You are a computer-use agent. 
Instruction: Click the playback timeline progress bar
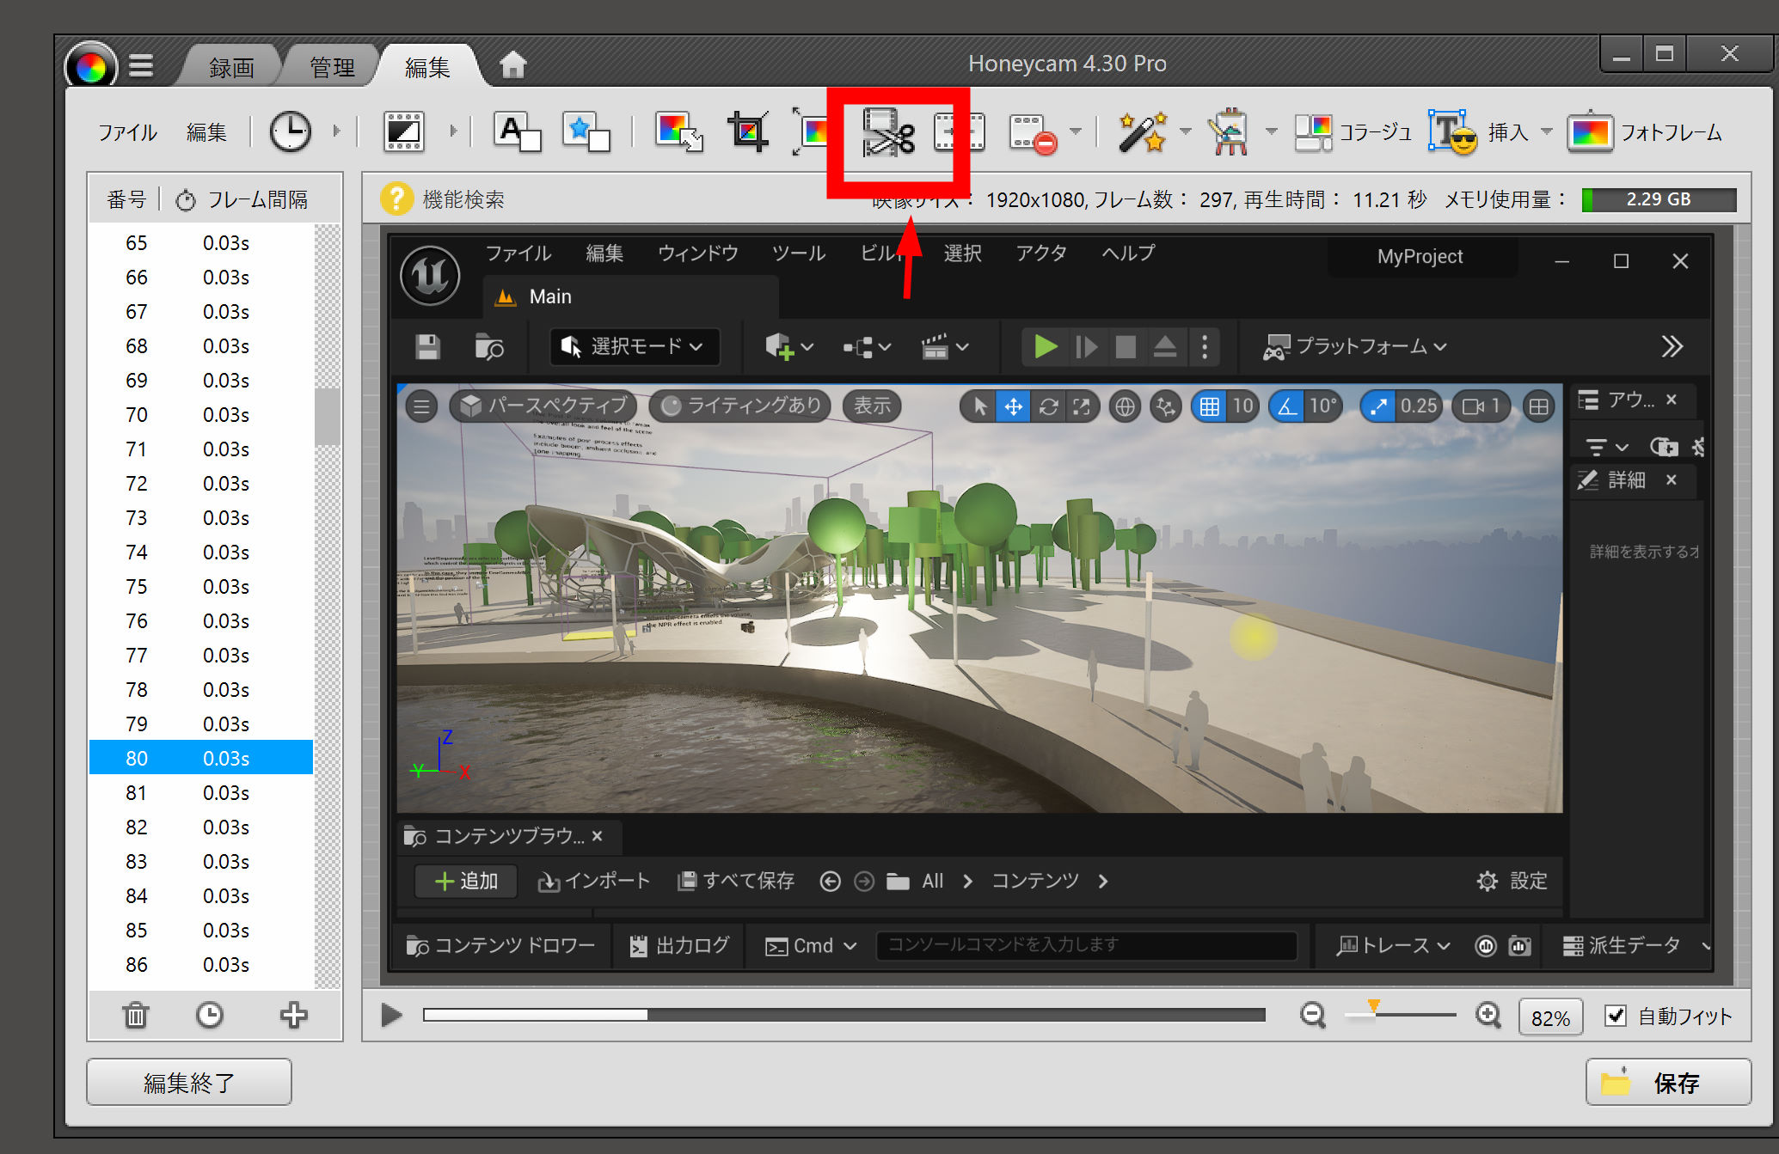point(843,1016)
